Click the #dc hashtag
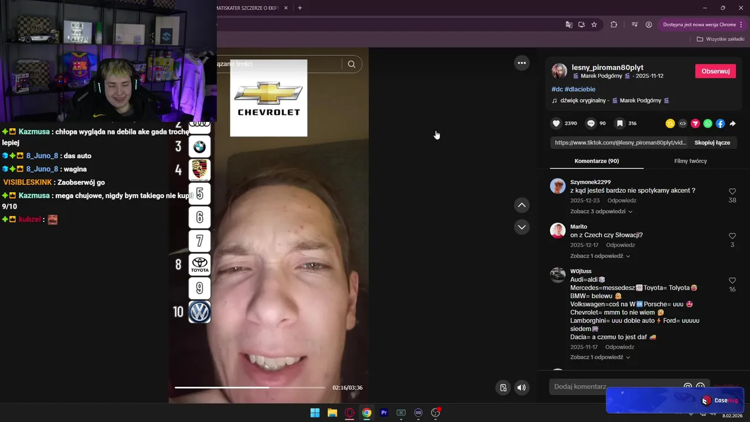The width and height of the screenshot is (750, 422). (x=557, y=89)
